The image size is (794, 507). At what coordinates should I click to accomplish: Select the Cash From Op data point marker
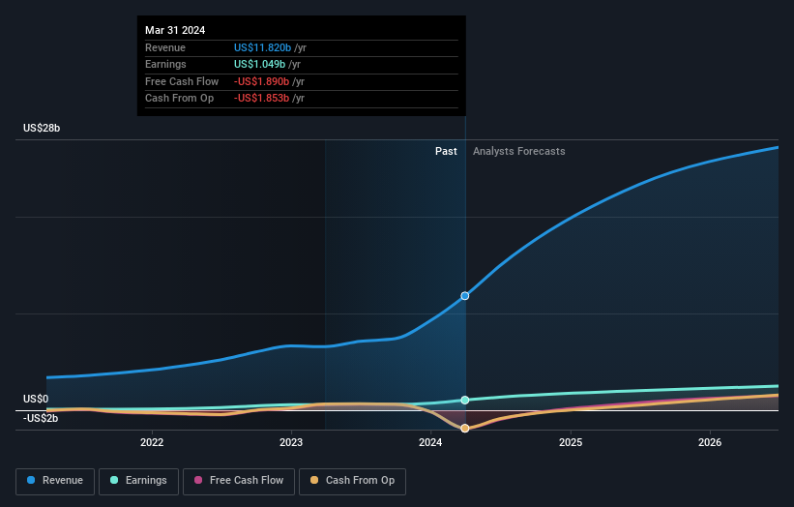(465, 429)
